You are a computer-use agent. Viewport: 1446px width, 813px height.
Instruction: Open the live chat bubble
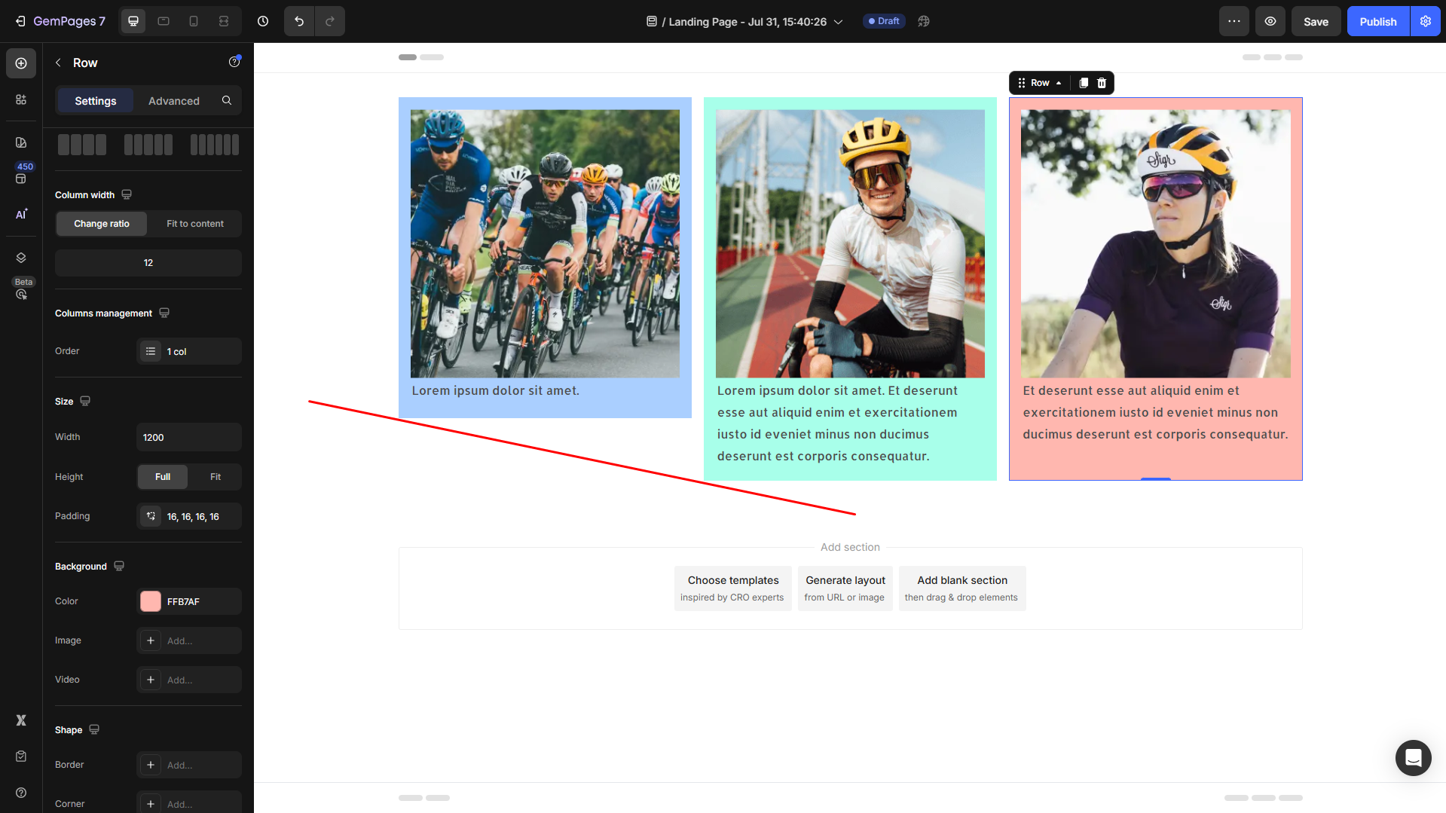[x=1413, y=757]
